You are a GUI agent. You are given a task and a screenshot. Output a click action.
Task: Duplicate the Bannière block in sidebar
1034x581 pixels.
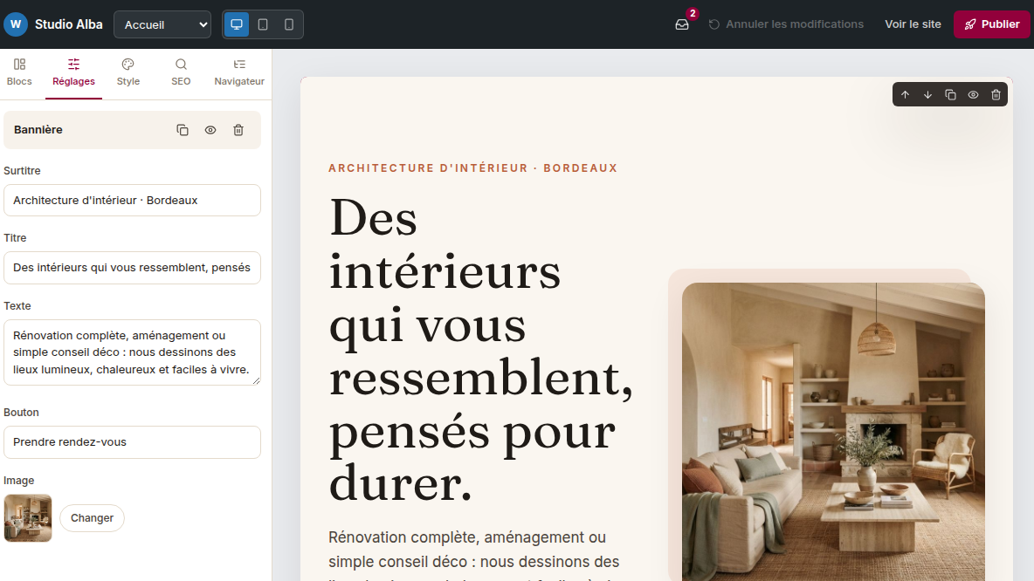(183, 130)
